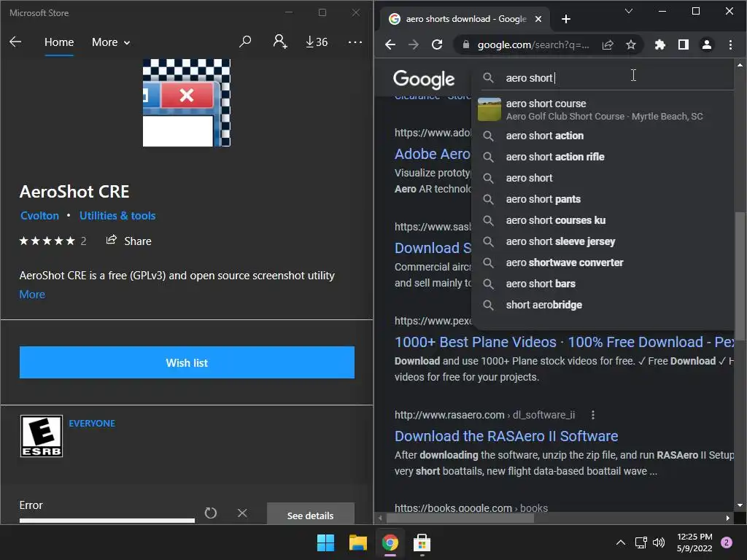Go back in Microsoft Store window

15,42
